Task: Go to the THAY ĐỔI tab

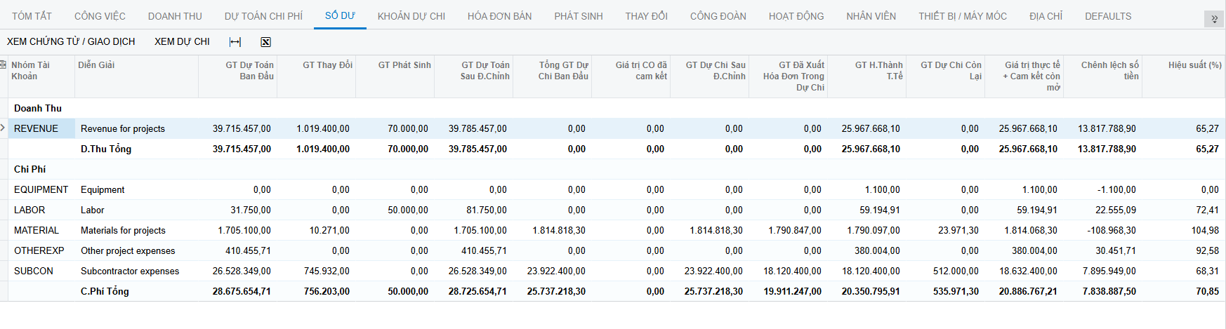Action: click(x=647, y=16)
